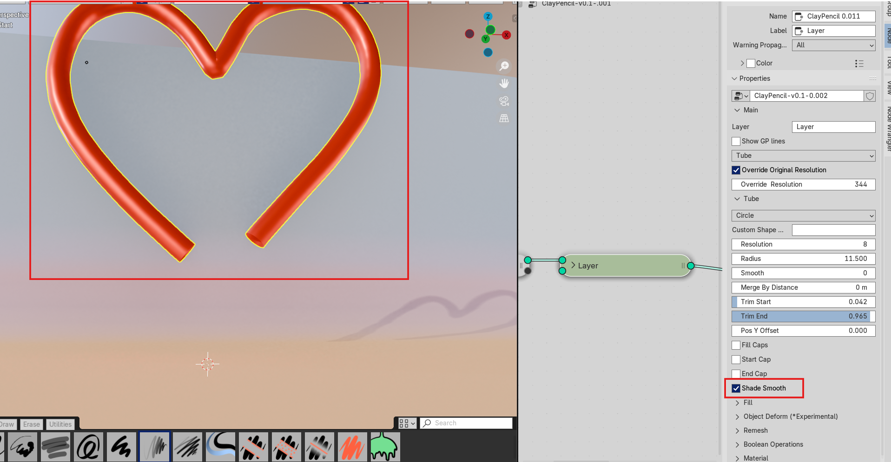This screenshot has width=891, height=462.
Task: Click the Custom Shape input field
Action: click(833, 230)
